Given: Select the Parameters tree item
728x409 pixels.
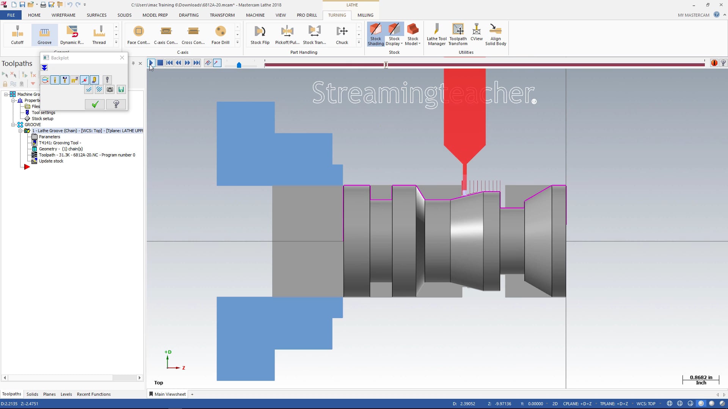Looking at the screenshot, I should 49,137.
